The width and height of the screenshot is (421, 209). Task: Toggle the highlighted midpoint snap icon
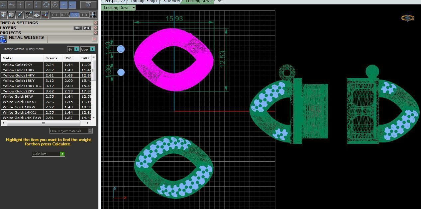point(63,5)
